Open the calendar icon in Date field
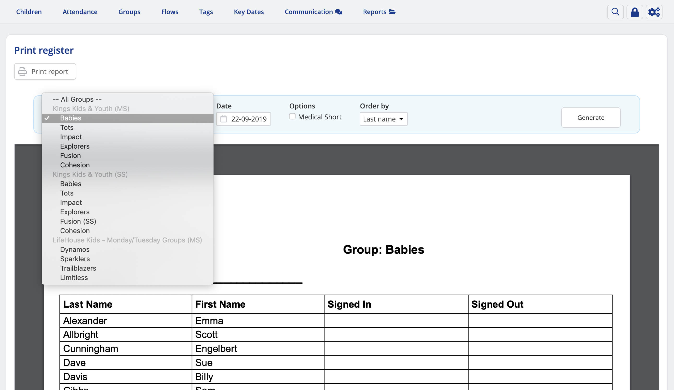Image resolution: width=674 pixels, height=390 pixels. click(x=224, y=119)
